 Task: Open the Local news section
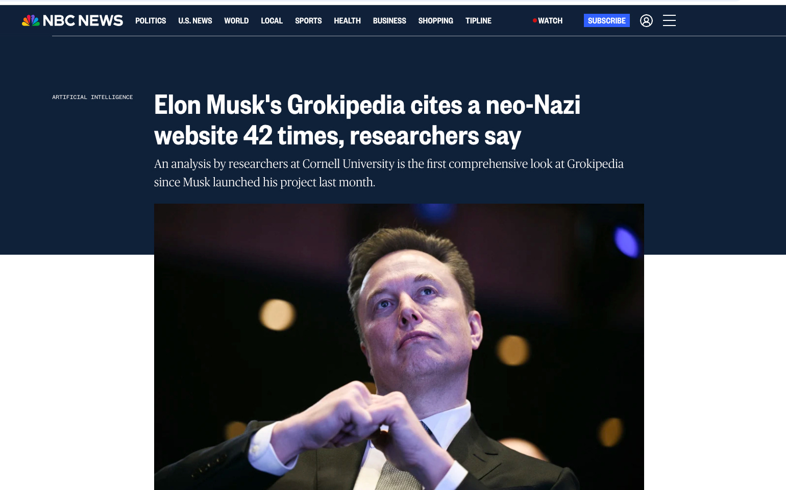point(272,20)
